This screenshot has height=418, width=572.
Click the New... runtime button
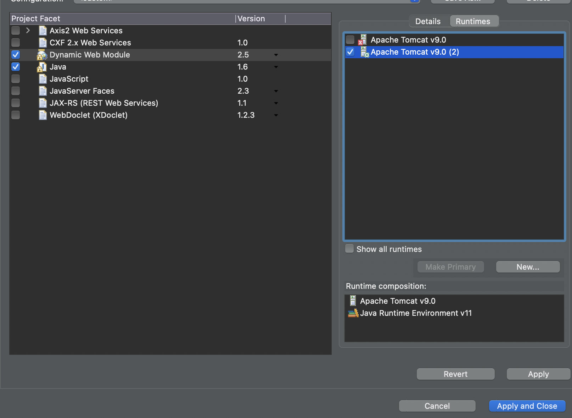tap(528, 267)
